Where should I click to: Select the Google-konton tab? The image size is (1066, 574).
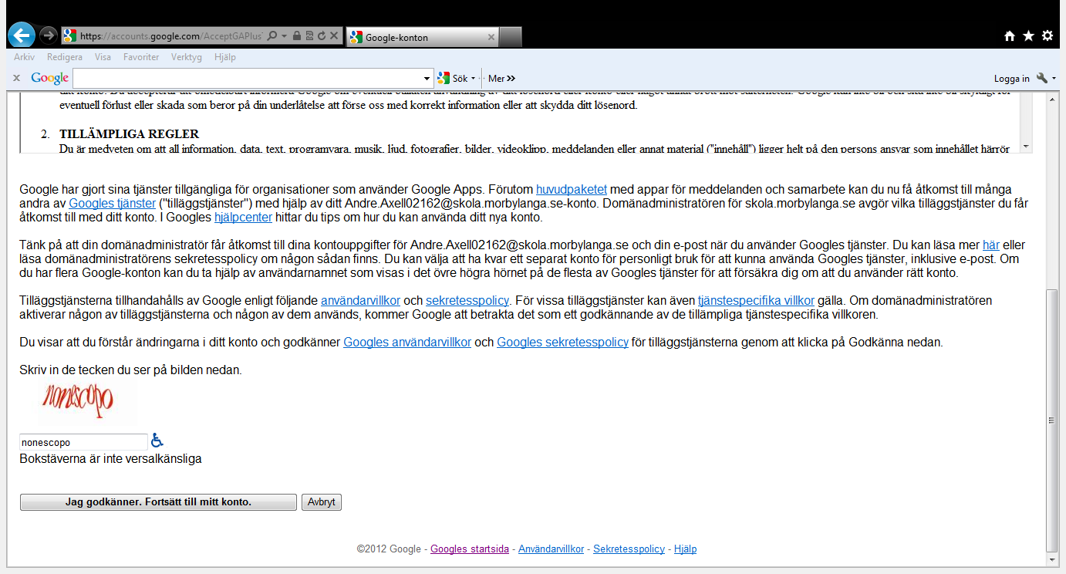(423, 37)
